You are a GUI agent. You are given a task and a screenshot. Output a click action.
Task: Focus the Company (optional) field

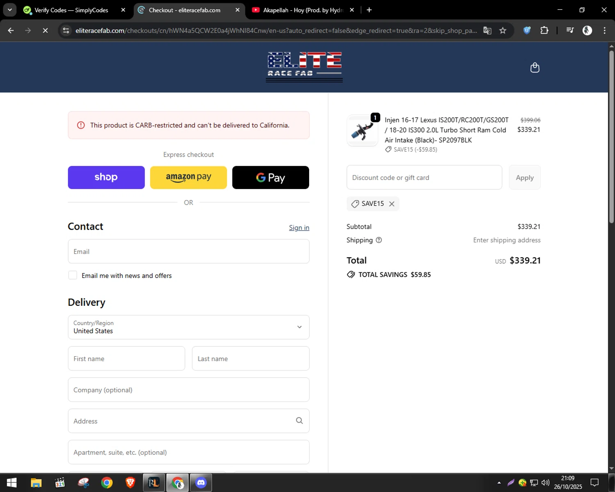click(189, 389)
